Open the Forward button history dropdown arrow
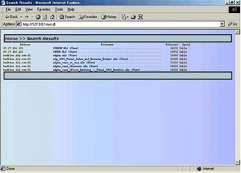Screen dimensions: 241x173 [x=32, y=17]
